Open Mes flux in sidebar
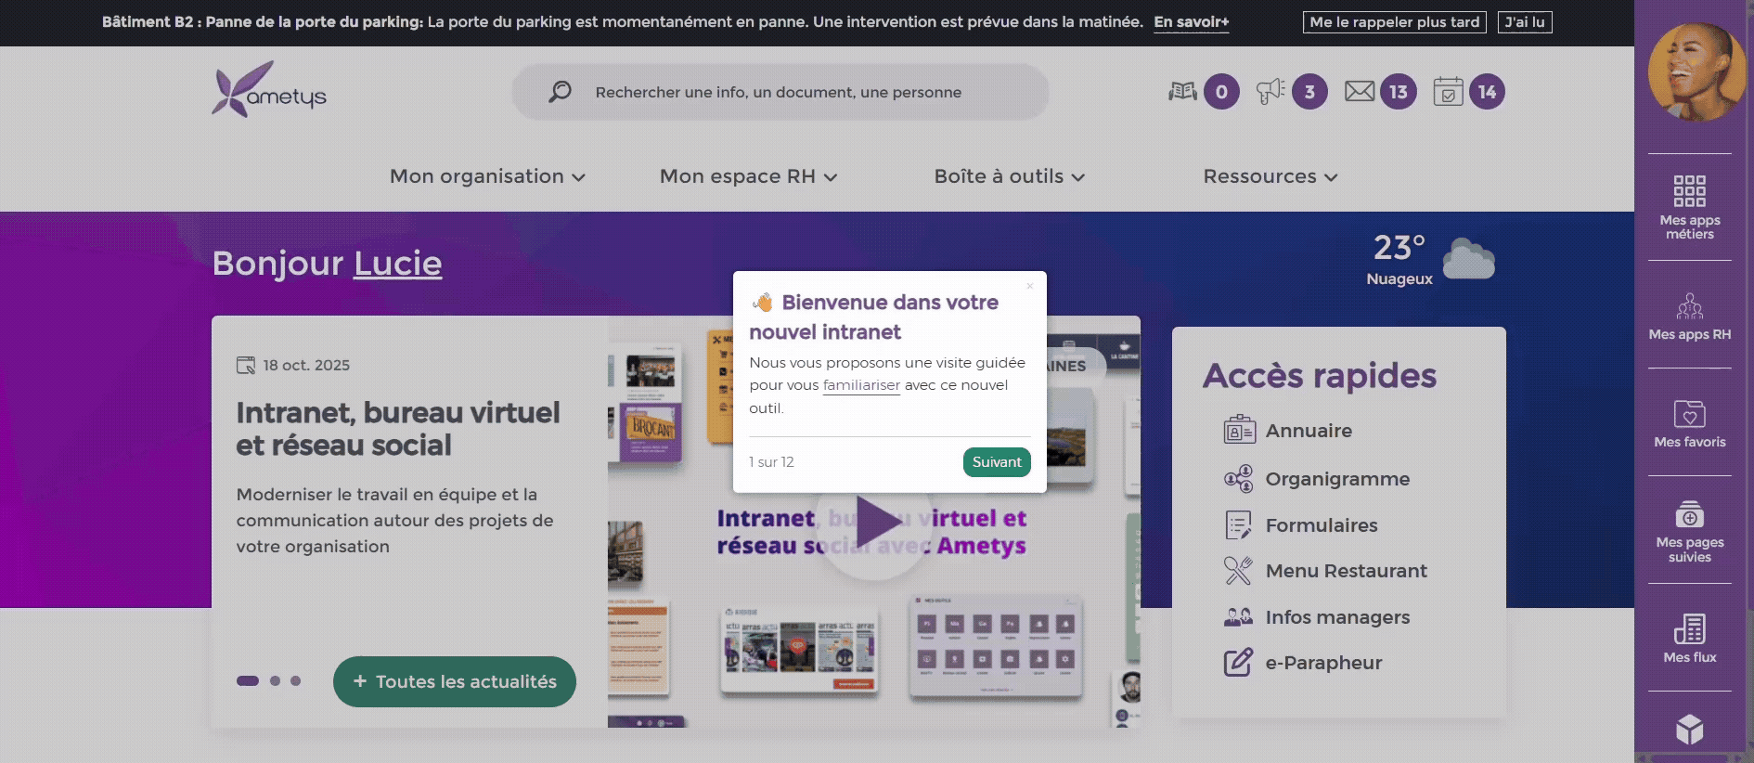Screen dimensions: 1754x763 [x=1689, y=629]
